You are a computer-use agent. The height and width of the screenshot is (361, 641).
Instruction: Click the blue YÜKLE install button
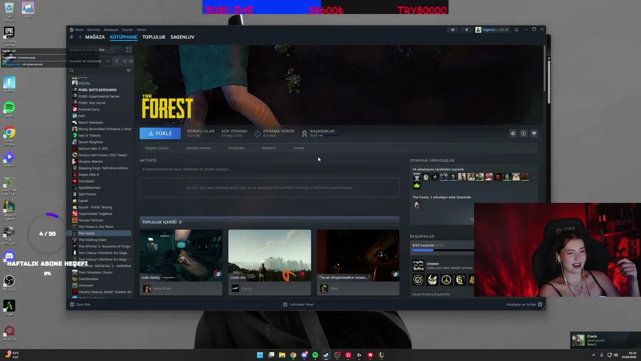click(x=160, y=133)
